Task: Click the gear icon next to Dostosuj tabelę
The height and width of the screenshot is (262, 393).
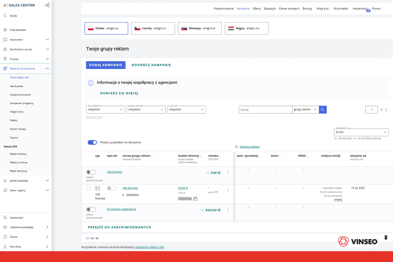Action: coord(236,147)
